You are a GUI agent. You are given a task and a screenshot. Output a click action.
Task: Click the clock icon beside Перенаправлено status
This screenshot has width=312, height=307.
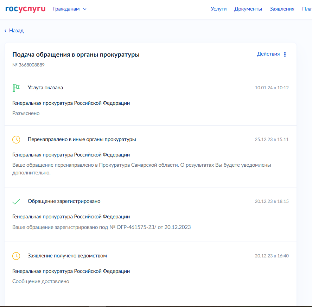16,139
